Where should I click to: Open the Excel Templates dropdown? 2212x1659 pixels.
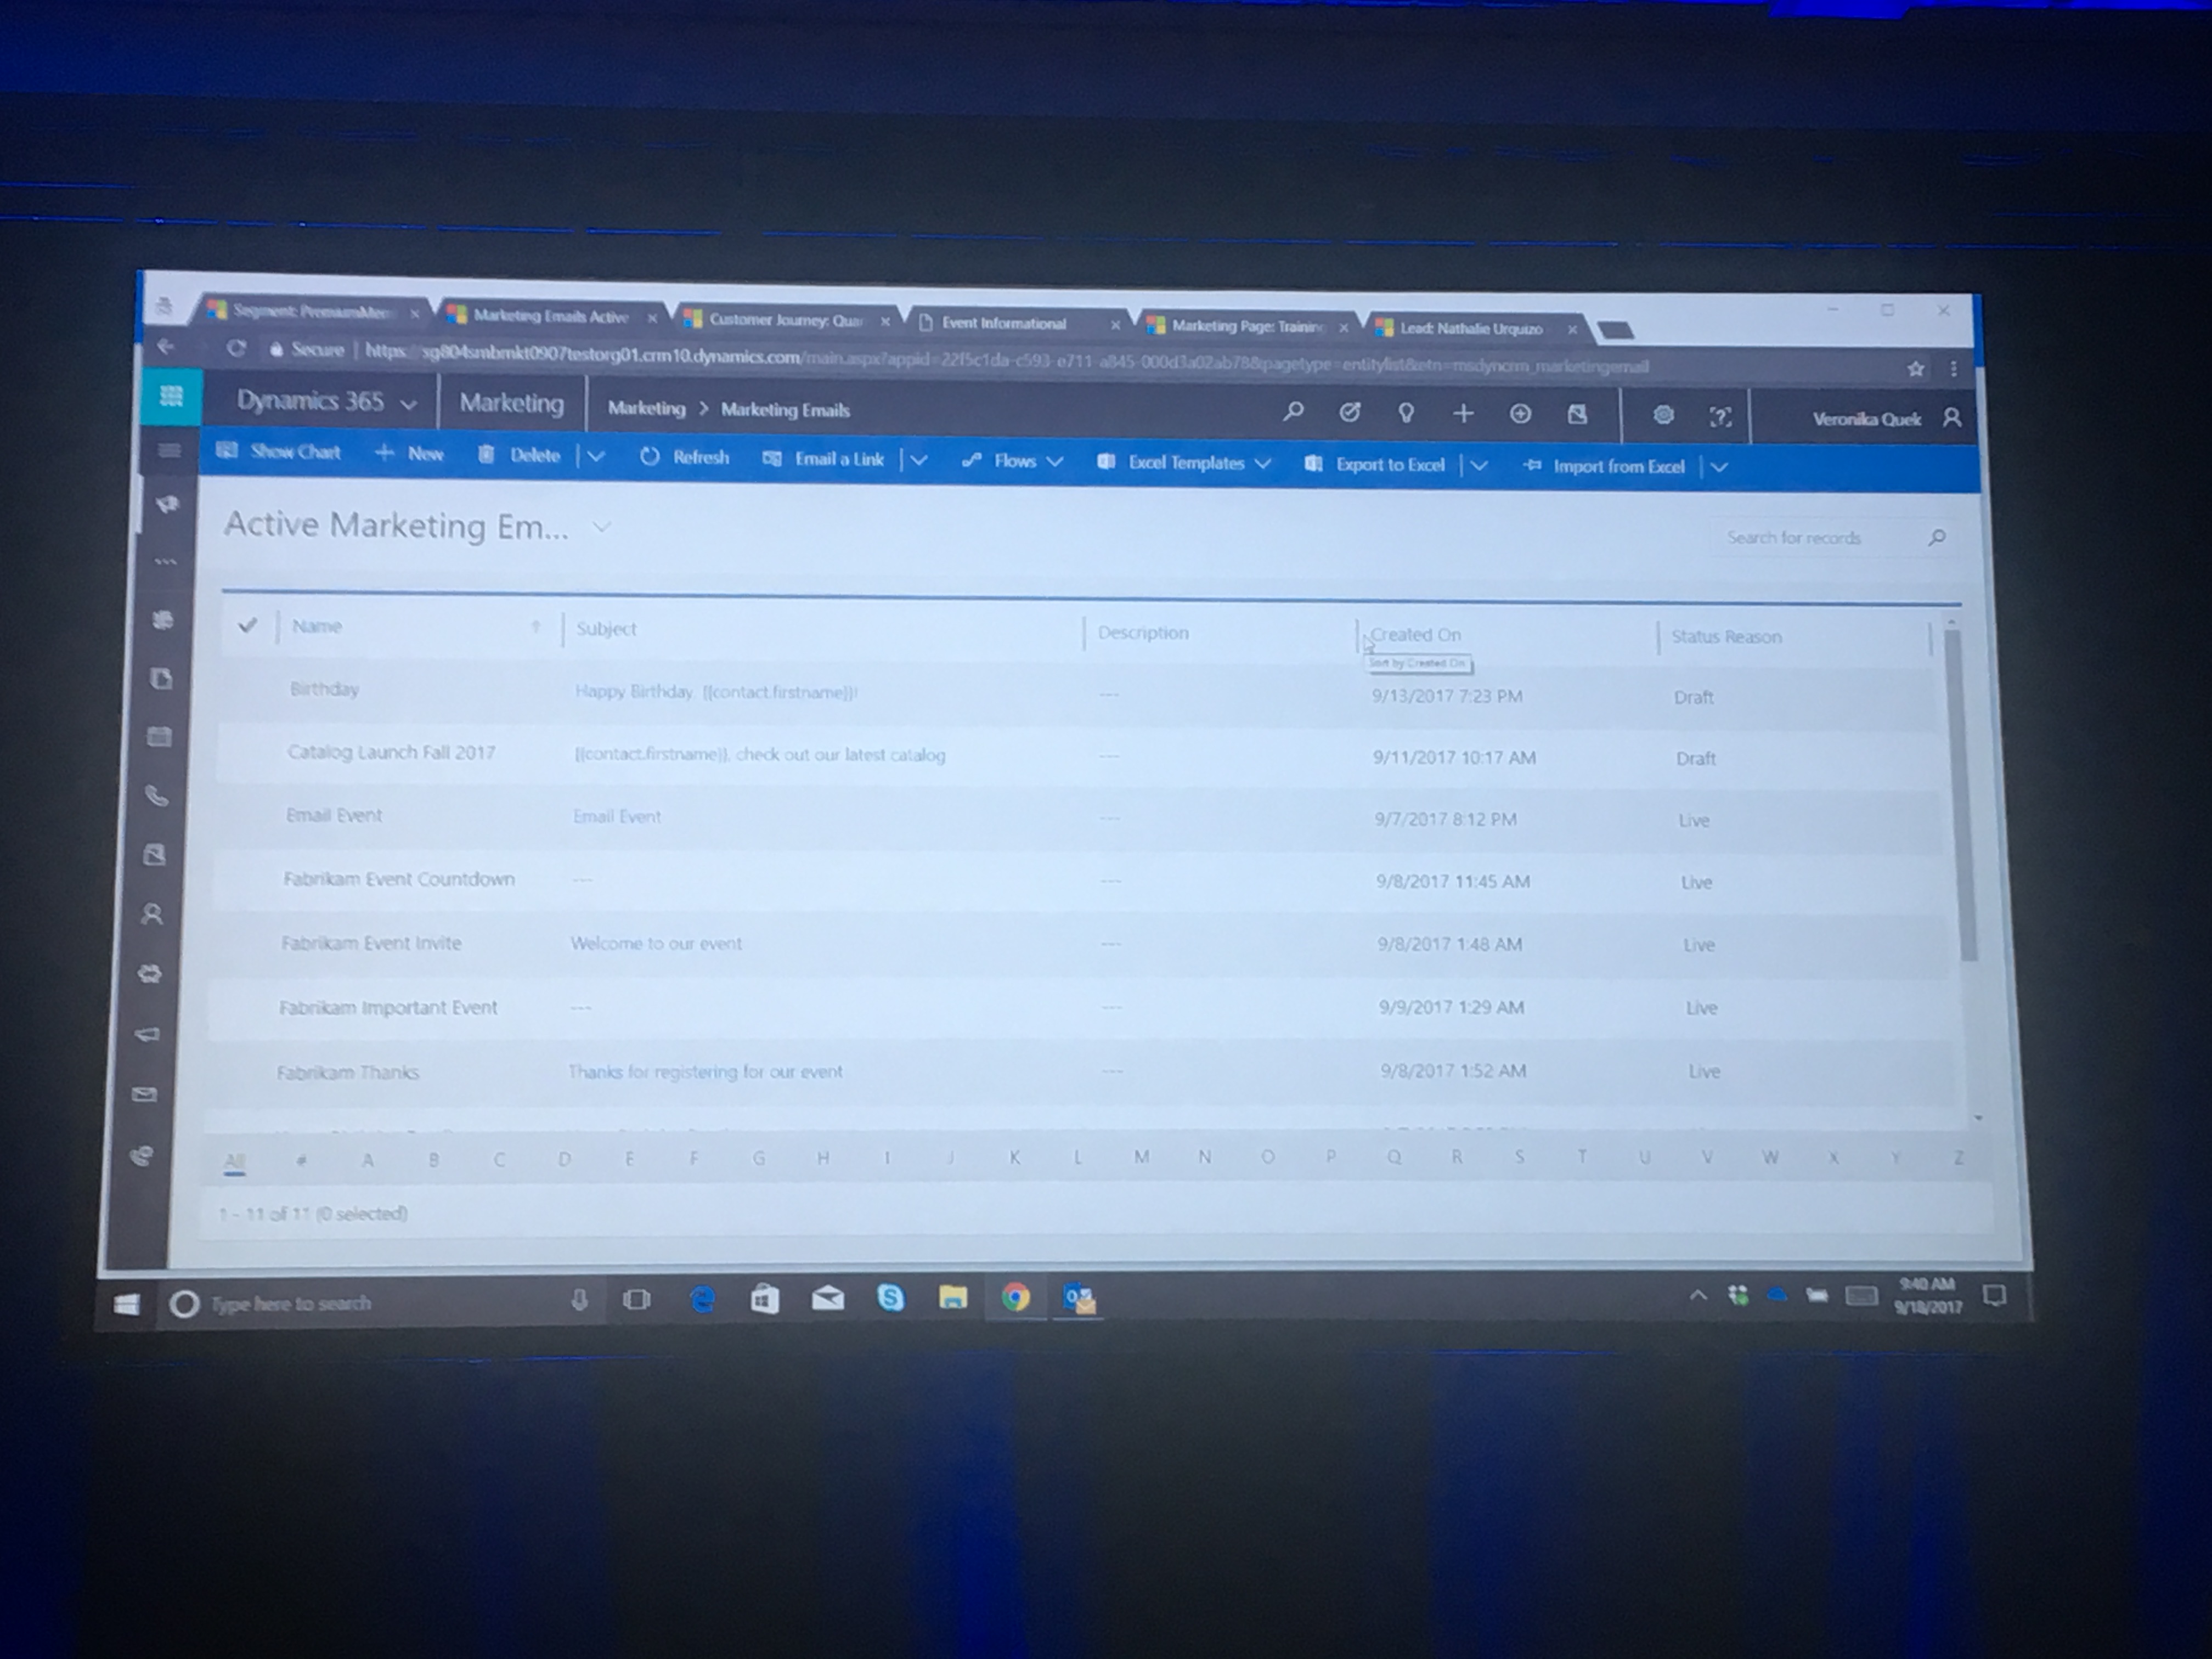coord(1185,463)
